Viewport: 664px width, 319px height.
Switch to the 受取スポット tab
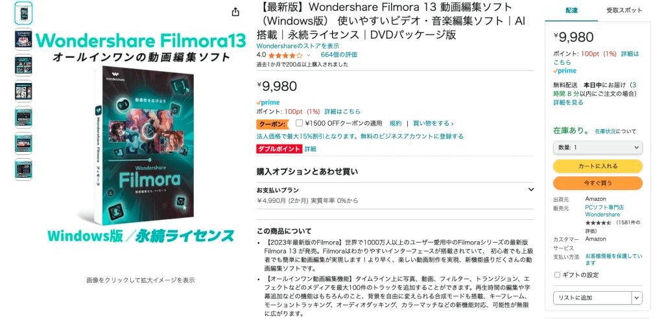(x=624, y=10)
